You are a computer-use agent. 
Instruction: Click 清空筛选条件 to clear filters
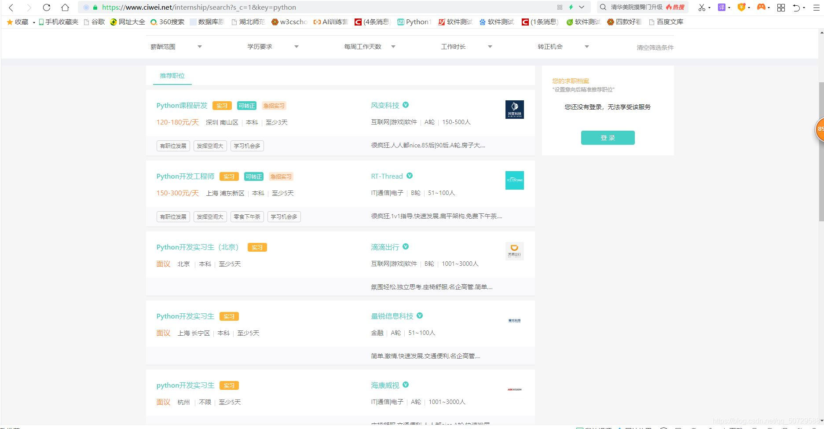[655, 48]
